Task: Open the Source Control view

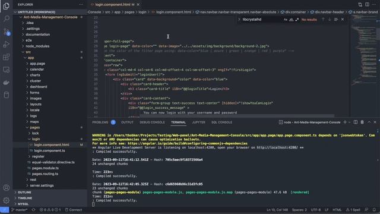Action: click(7, 32)
